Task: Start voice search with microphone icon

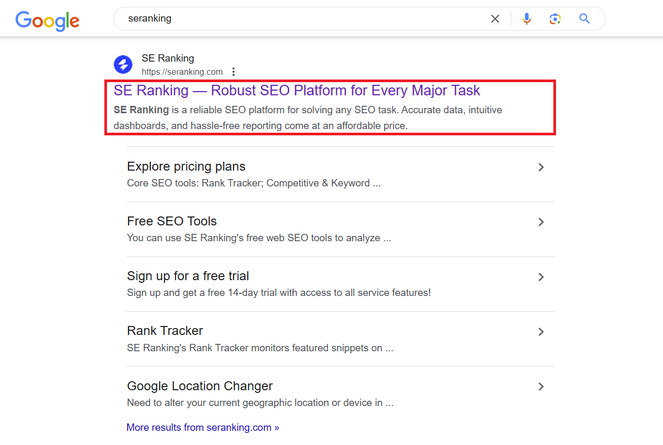Action: point(526,19)
